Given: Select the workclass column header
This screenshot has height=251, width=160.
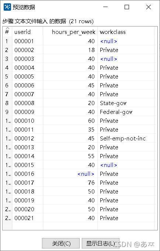Looking at the screenshot, I should click(x=126, y=32).
